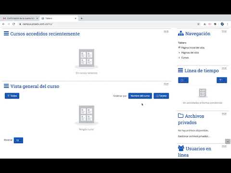Click the No hay archivos disponibles text
Image resolution: width=231 pixels, height=173 pixels.
[193, 131]
